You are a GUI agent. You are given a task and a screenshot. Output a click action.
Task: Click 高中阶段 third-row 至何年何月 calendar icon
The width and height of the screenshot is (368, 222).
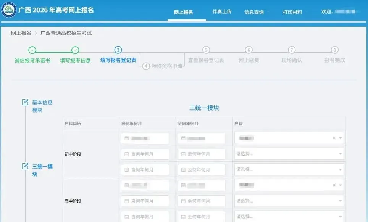coord(183,217)
